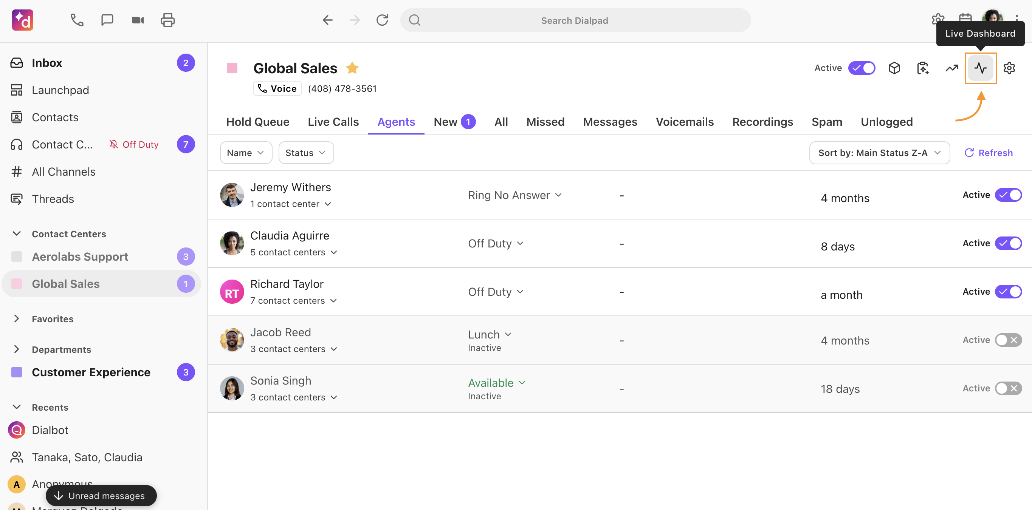
Task: Click the pink Global Sales color swatch
Action: 232,68
